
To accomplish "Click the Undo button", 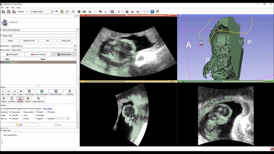I will [19, 125].
